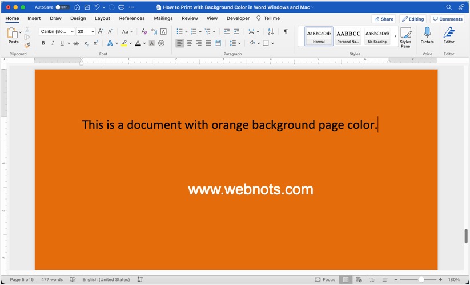Click the Share button

(383, 19)
